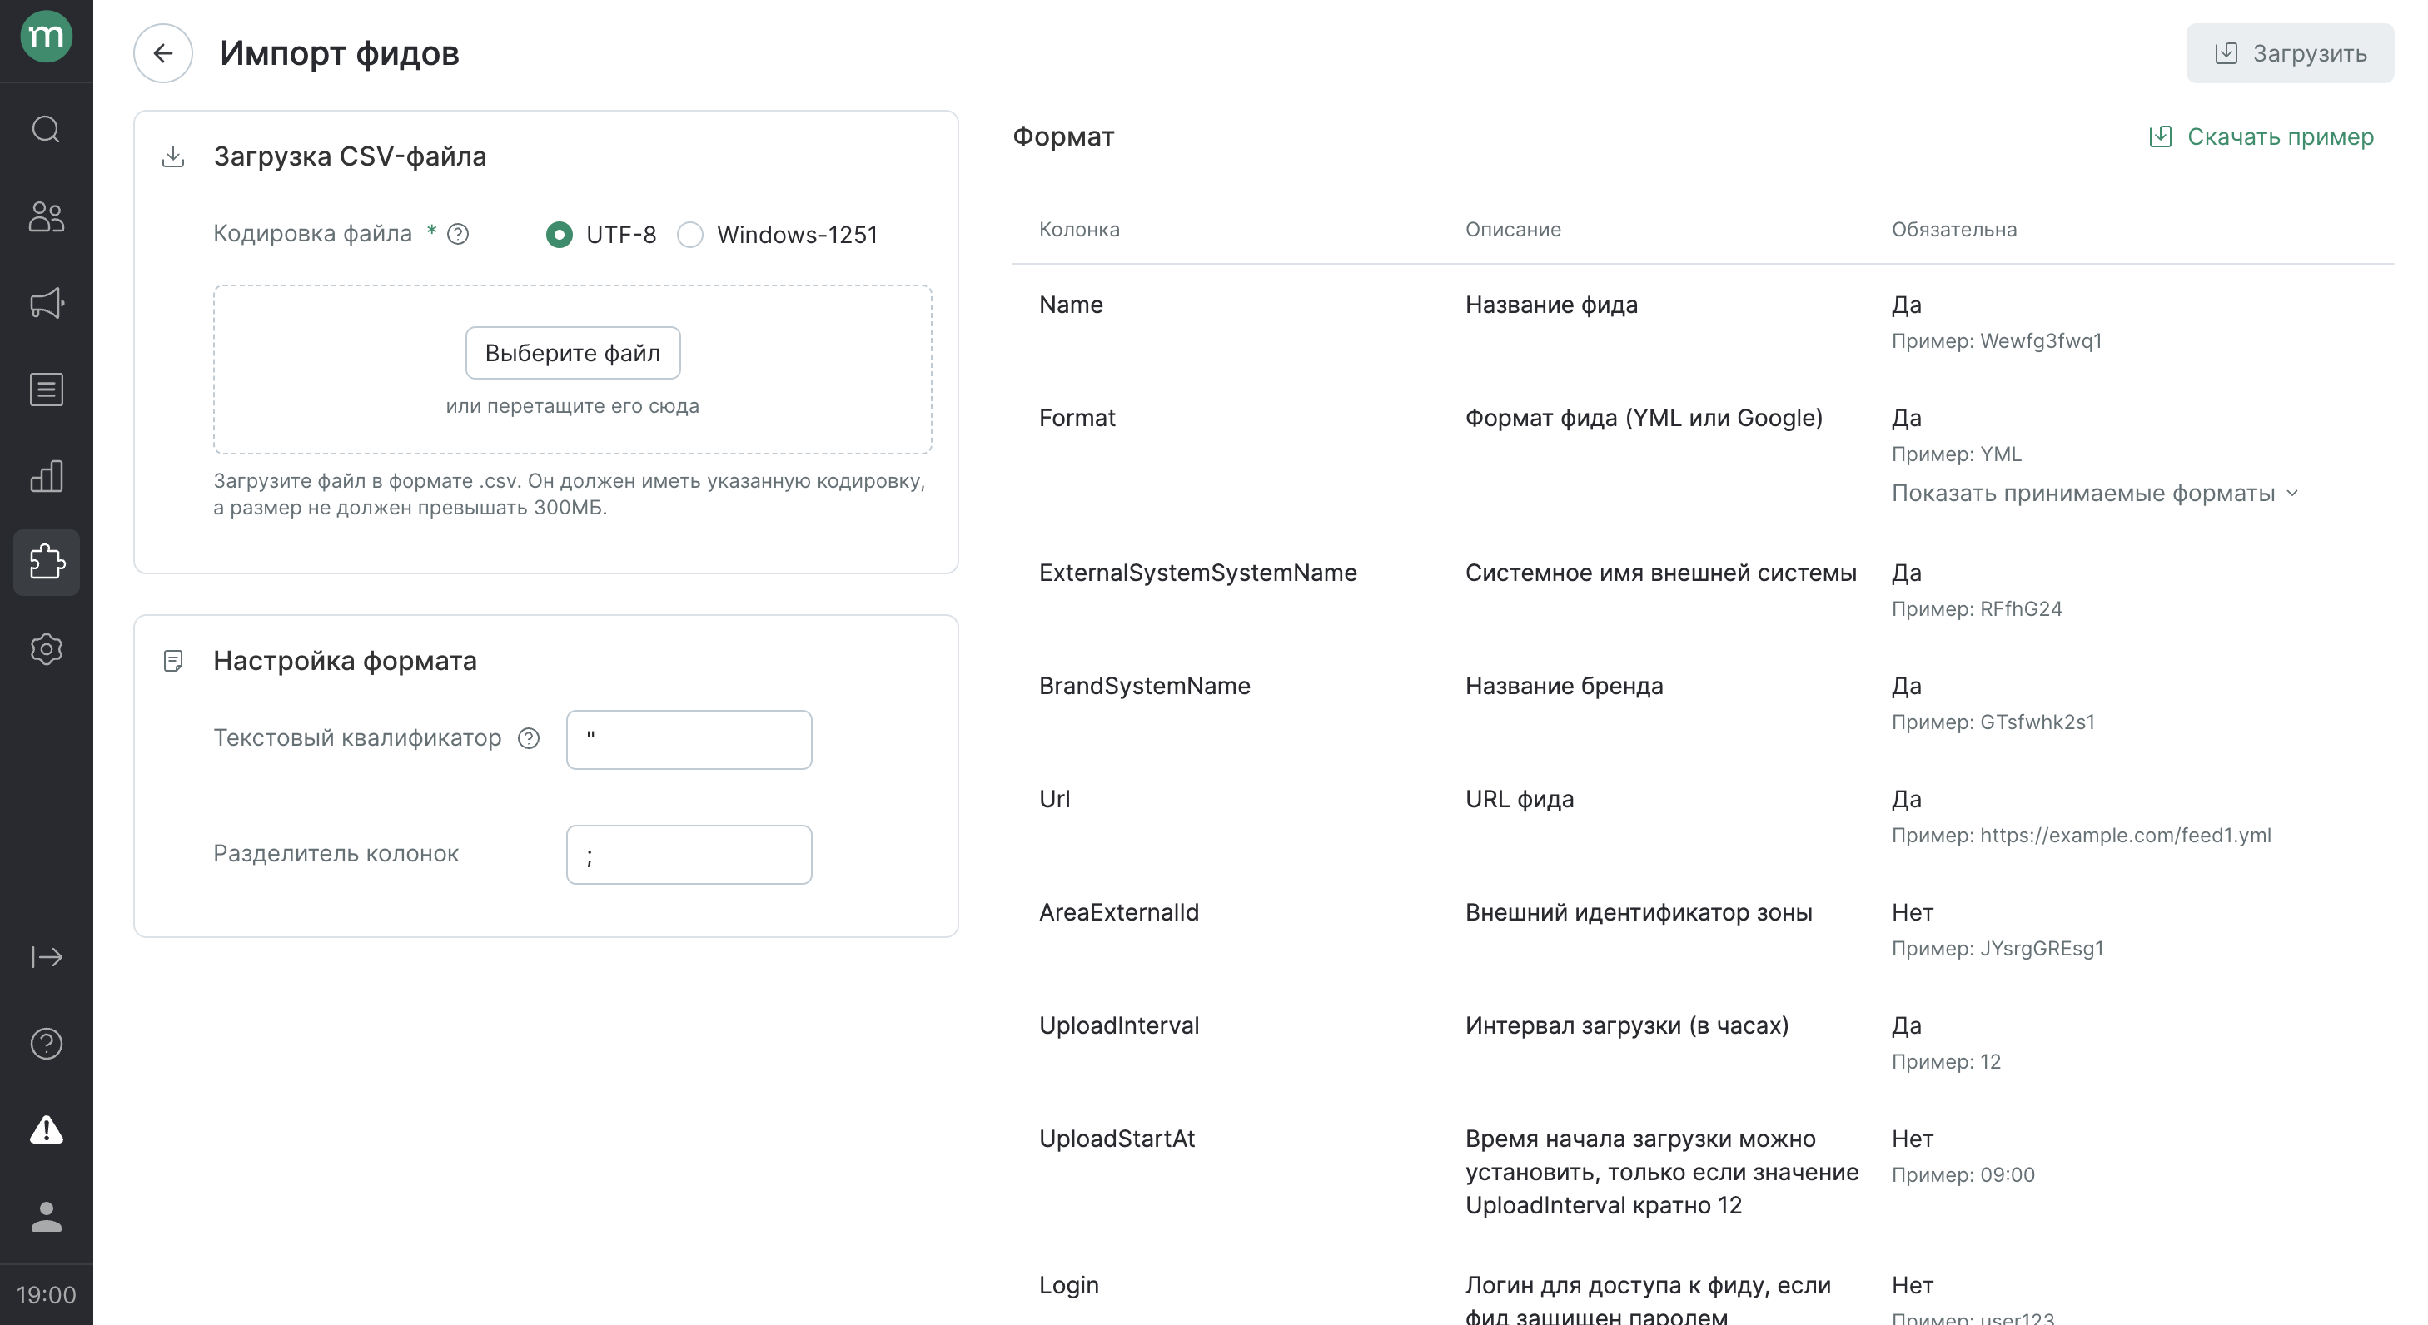This screenshot has width=2428, height=1325.
Task: Click the help icon beside Текстовый квалификатор
Action: point(529,739)
